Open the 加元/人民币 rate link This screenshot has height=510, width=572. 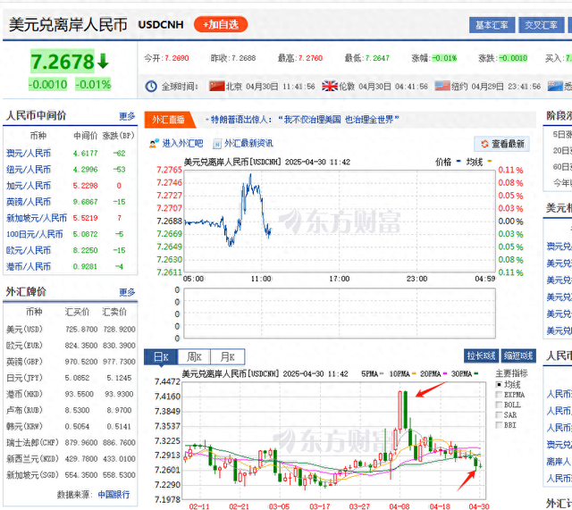click(29, 186)
